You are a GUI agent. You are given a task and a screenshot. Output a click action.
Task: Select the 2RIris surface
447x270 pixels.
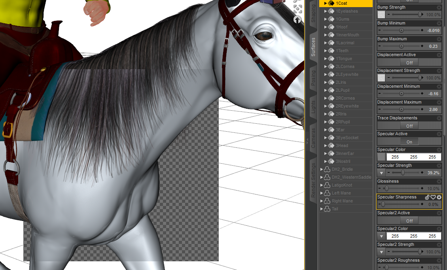(x=341, y=114)
